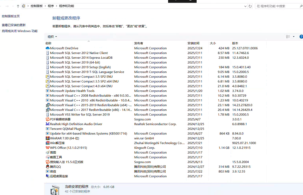The height and width of the screenshot is (195, 303).
Task: Open recent locations dropdown arrow
Action: (13, 6)
